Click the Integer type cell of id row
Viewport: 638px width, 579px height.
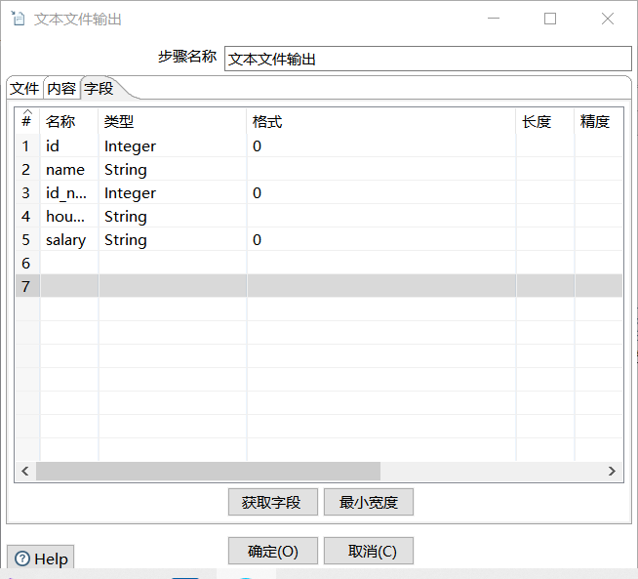click(x=173, y=145)
